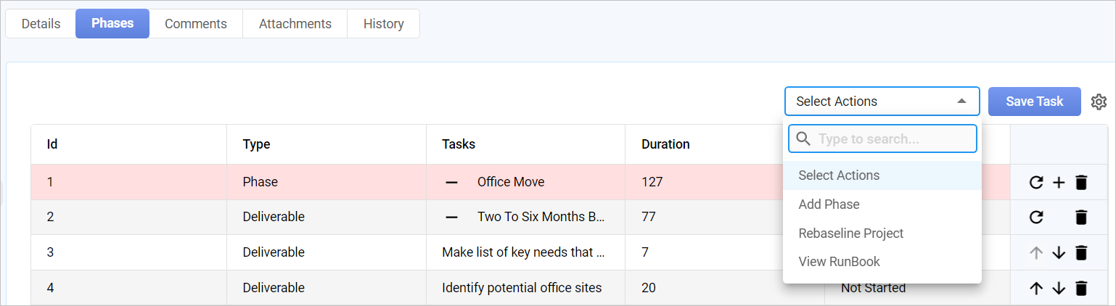Click plus icon in Office Move row
1116x306 pixels.
[1059, 183]
